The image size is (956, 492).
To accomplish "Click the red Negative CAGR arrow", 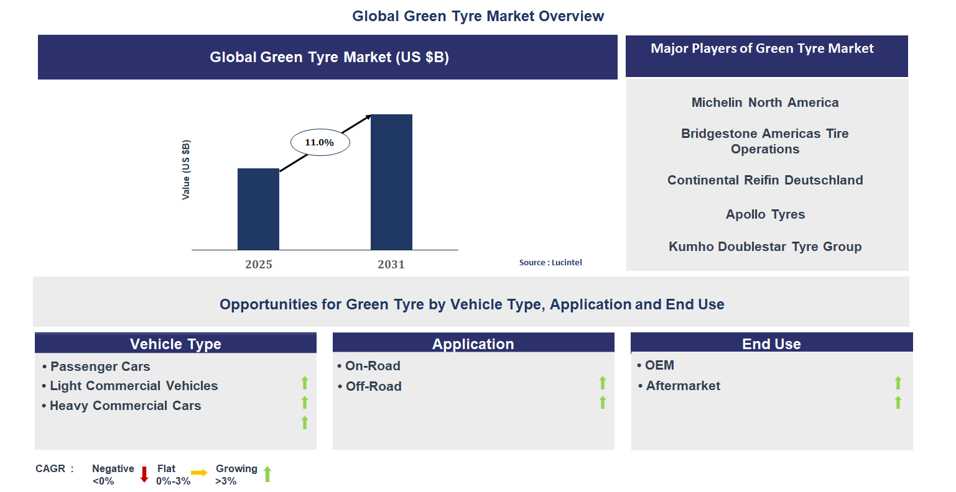I will (144, 474).
